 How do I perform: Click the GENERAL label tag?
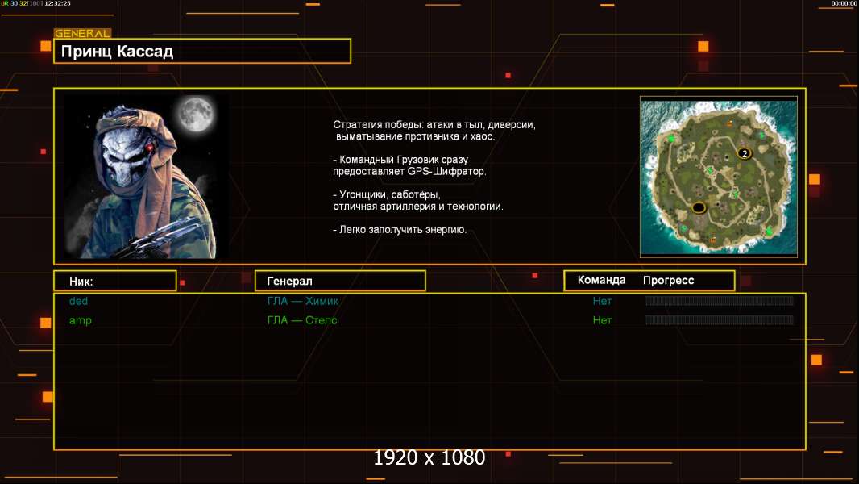pos(82,33)
